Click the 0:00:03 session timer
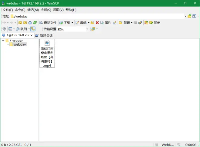The image size is (200, 147). click(191, 145)
